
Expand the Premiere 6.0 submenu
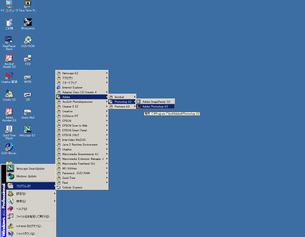tap(122, 107)
